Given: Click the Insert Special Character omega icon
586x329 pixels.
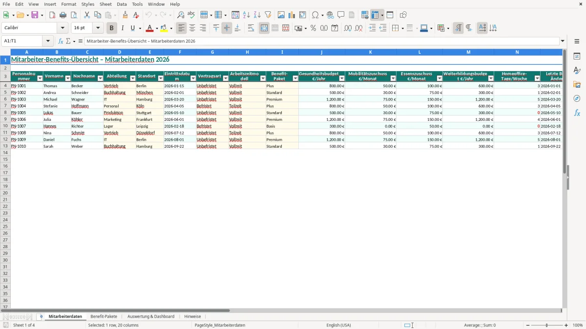Looking at the screenshot, I should click(315, 15).
